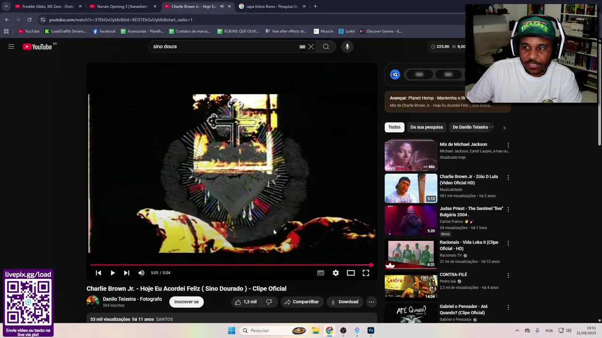The width and height of the screenshot is (602, 338).
Task: Open the Mix de Michael Jackson thumbnail
Action: click(x=411, y=155)
